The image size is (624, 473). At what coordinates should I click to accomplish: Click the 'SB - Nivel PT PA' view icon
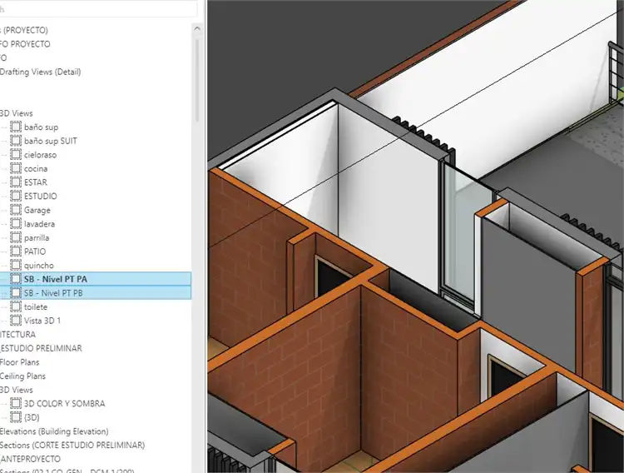[x=16, y=279]
